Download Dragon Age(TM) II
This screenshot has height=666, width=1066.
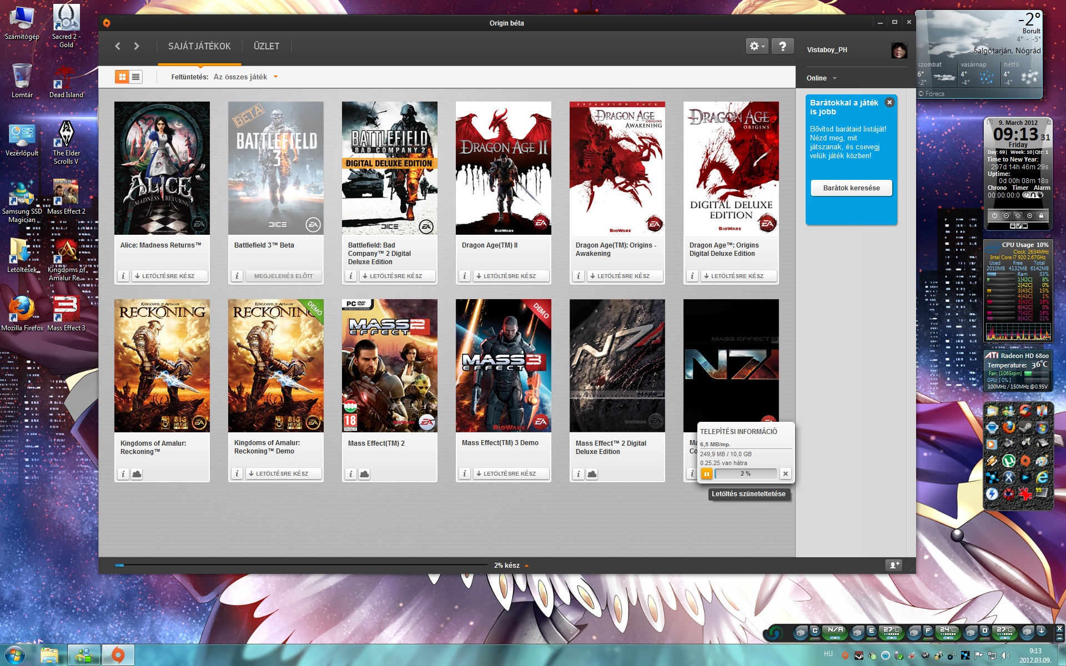click(511, 276)
